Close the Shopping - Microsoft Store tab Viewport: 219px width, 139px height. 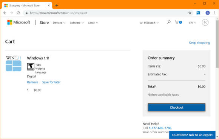[49, 5]
